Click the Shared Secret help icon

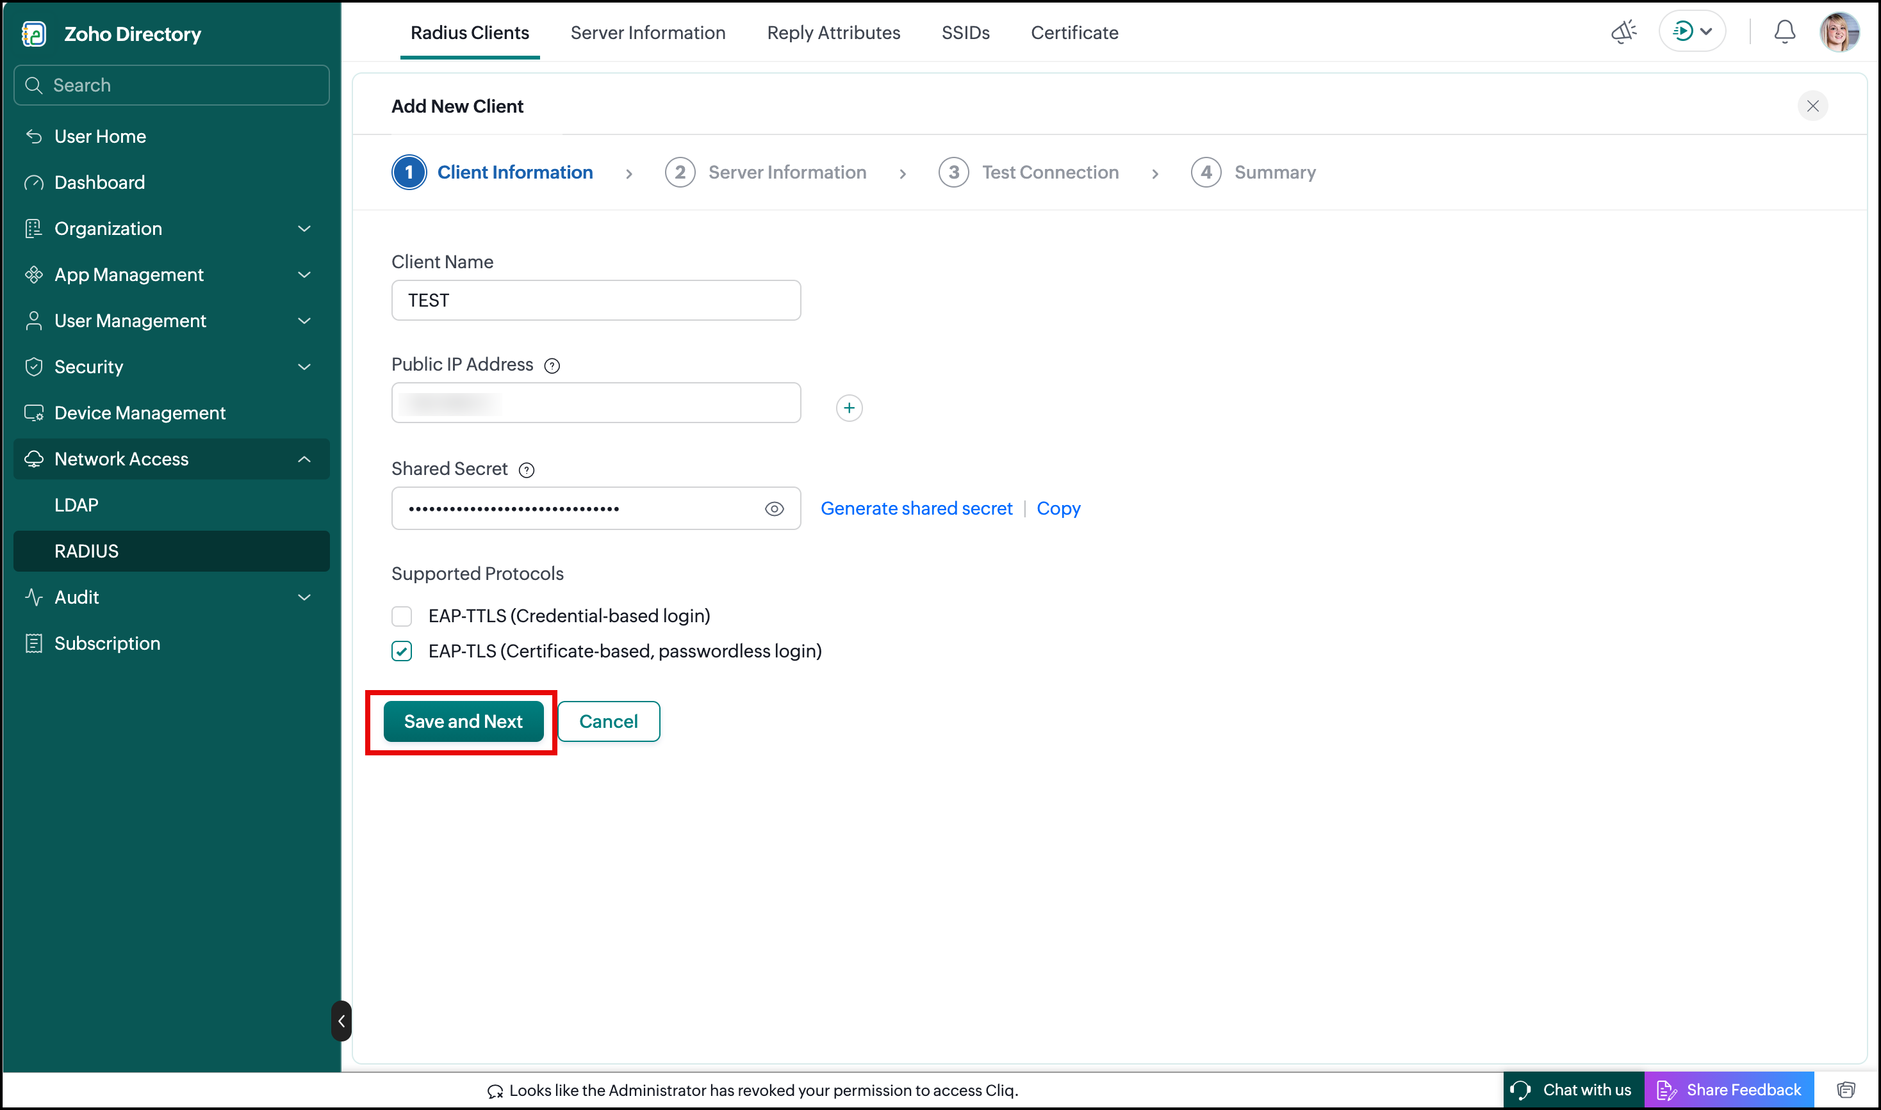pyautogui.click(x=526, y=470)
